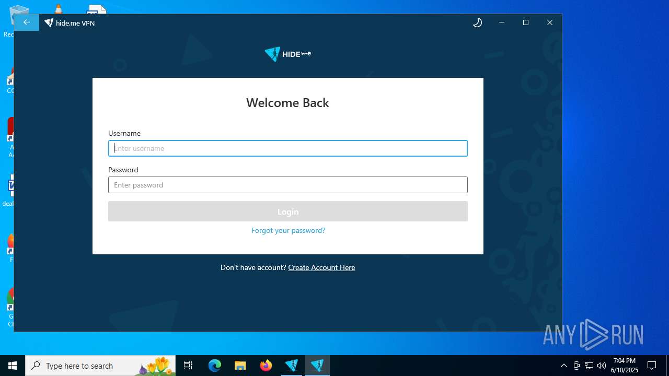This screenshot has width=669, height=376.
Task: Launch Firefox from taskbar
Action: tap(266, 366)
